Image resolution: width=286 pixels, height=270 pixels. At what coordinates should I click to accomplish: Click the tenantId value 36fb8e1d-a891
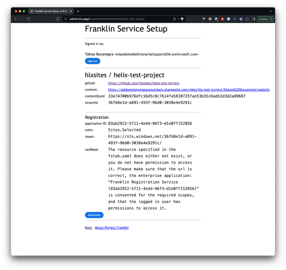(150, 103)
